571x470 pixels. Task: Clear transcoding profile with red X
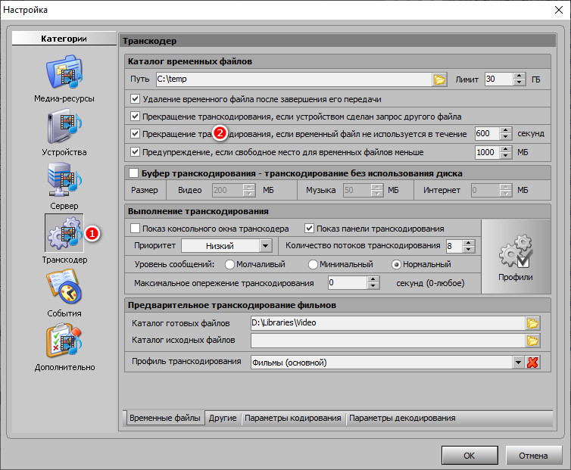point(532,362)
